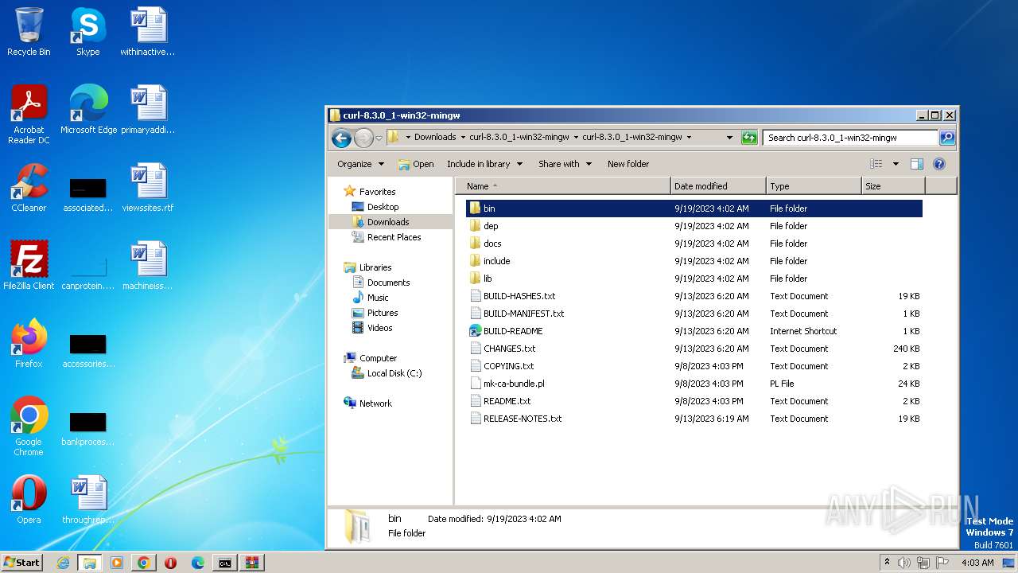Click the Open toolbar button

416,164
